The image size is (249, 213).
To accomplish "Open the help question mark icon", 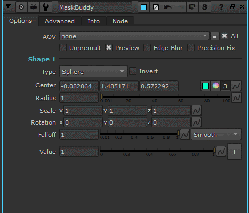I will coord(221,7).
